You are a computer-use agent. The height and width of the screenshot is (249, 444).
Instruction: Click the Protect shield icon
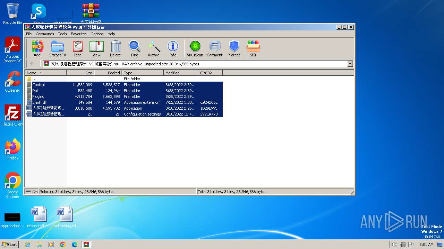234,48
